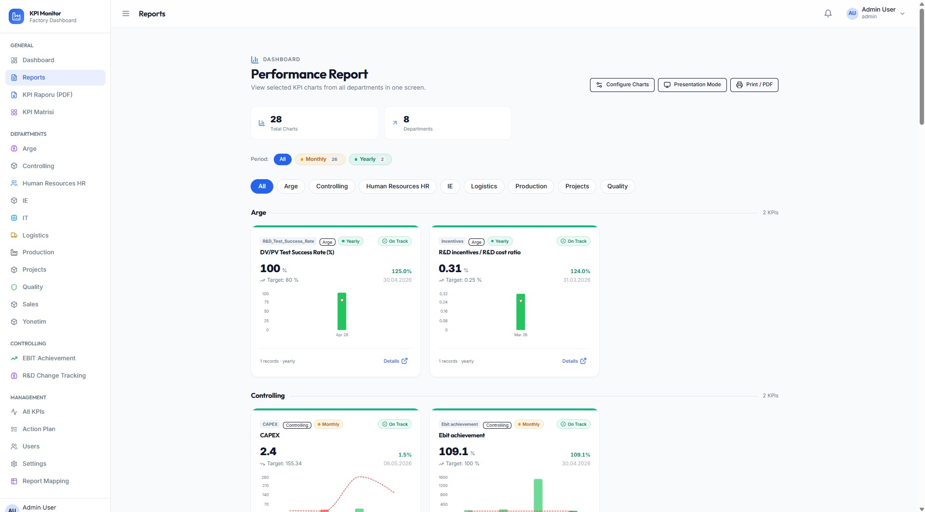Filter charts by Quality chip
The image size is (925, 512).
[x=617, y=186]
